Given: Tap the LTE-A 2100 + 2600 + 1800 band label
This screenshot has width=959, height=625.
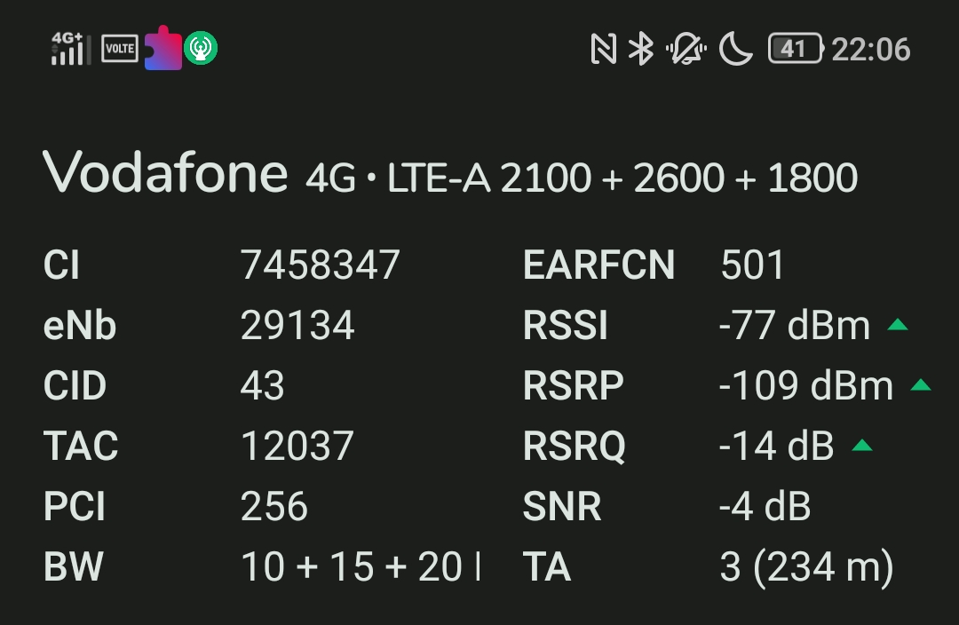Looking at the screenshot, I should 622,178.
